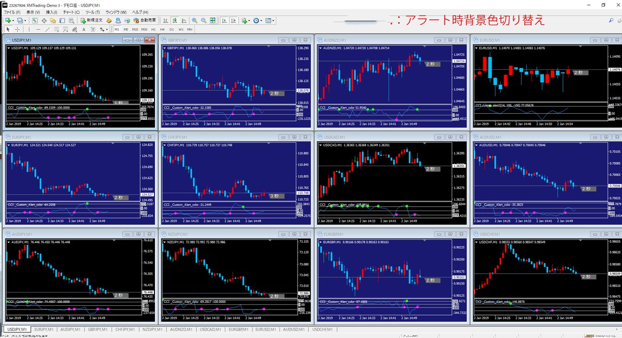This screenshot has width=622, height=338.
Task: Switch to the USDCAD,M1 tab
Action: pyautogui.click(x=210, y=330)
